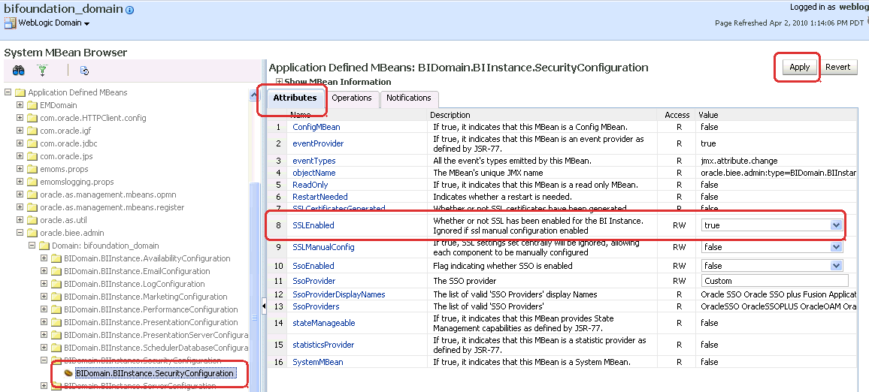The width and height of the screenshot is (869, 392).
Task: Click the green filter funnel icon
Action: 42,71
